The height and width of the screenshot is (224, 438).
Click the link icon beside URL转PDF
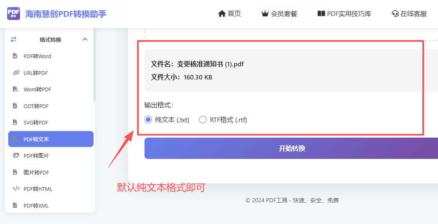click(x=16, y=73)
